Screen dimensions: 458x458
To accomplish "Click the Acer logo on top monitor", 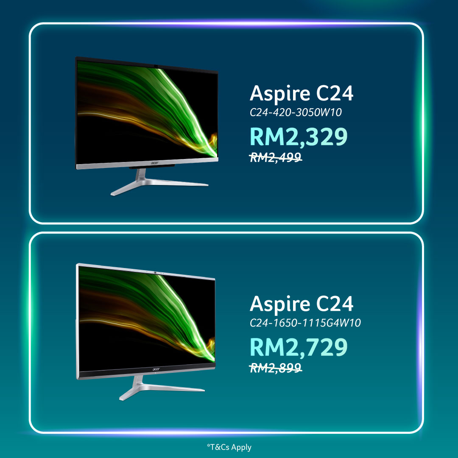I will pyautogui.click(x=155, y=162).
